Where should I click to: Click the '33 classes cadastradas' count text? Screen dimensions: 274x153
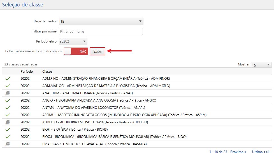21,64
